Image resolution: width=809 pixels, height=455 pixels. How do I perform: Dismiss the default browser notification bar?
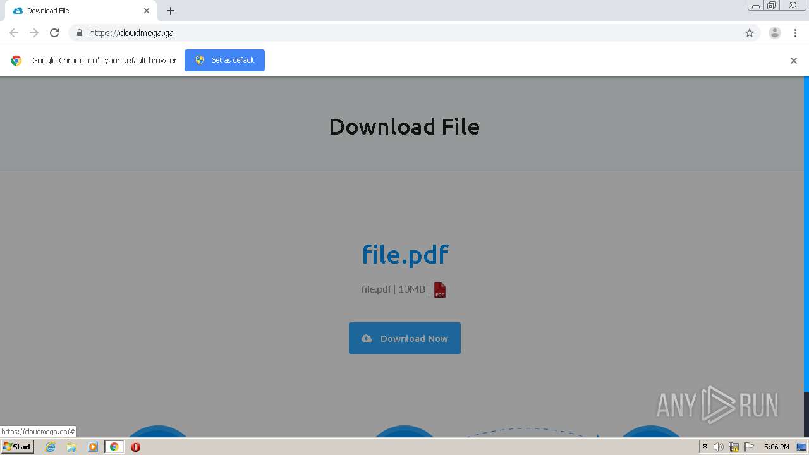(794, 61)
